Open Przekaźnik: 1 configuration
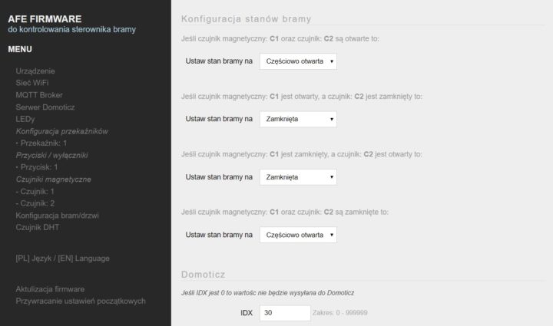 tap(41, 143)
